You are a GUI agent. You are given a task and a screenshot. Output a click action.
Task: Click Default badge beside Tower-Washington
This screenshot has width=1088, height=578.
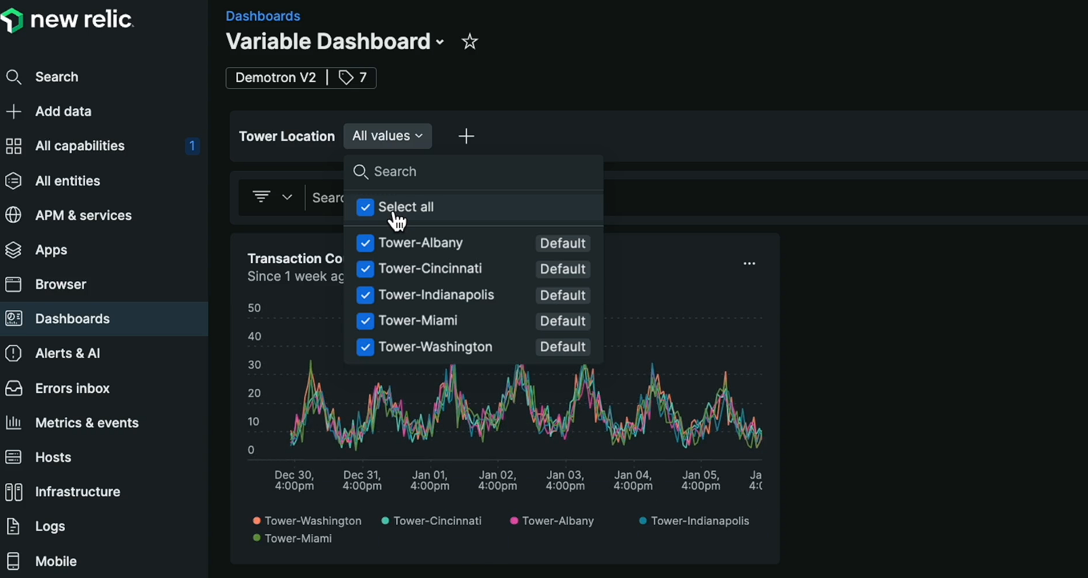(x=563, y=347)
